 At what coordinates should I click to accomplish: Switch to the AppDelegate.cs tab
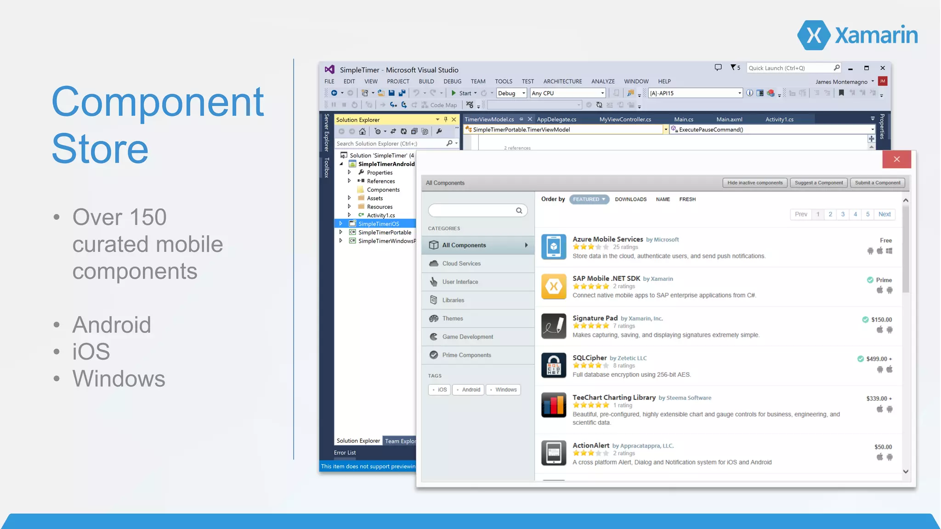pos(556,119)
